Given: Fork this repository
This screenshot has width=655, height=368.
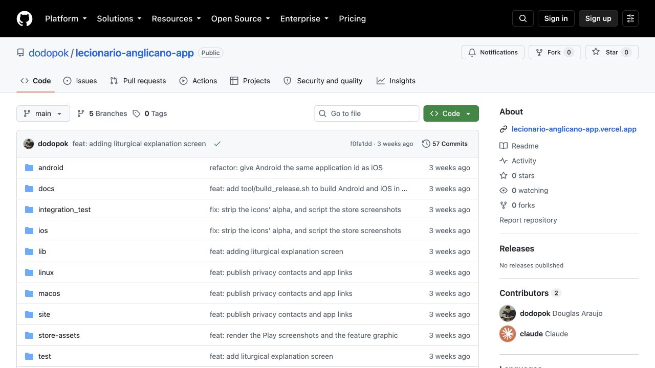Looking at the screenshot, I should [x=555, y=52].
